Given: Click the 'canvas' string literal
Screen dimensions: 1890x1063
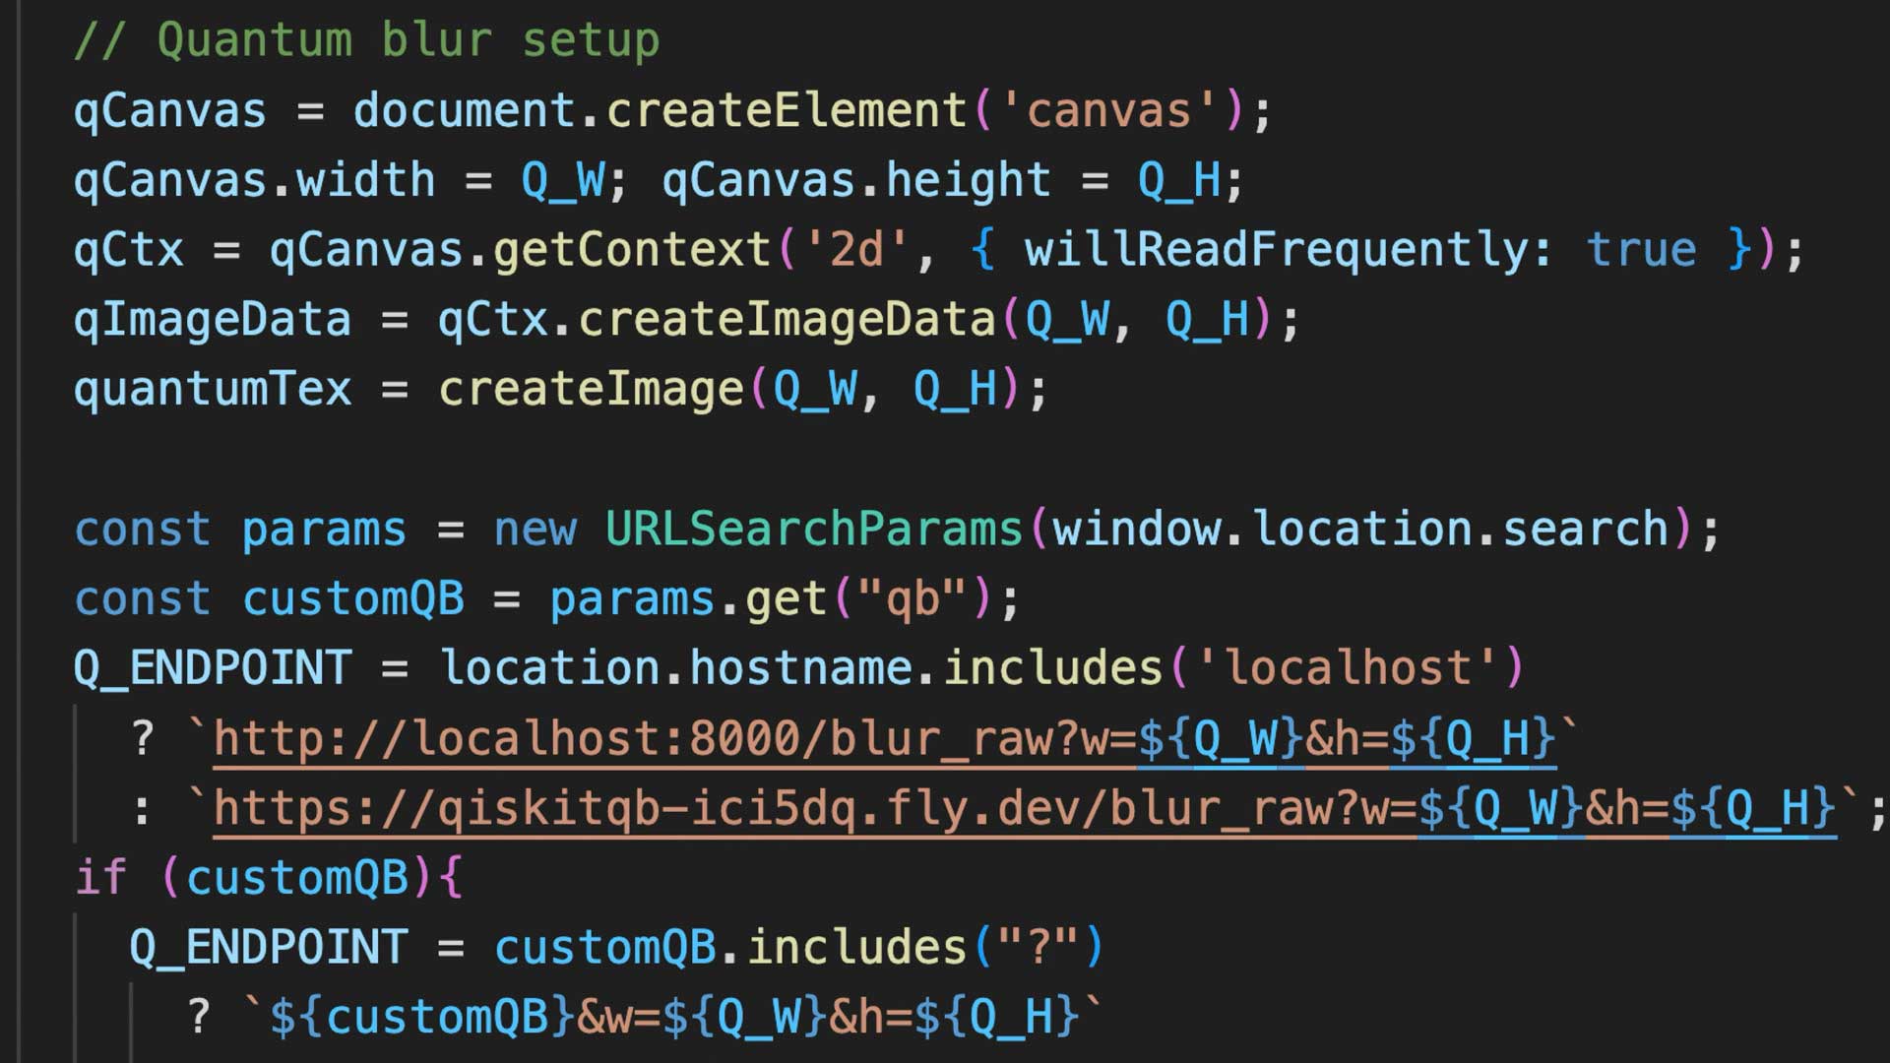Looking at the screenshot, I should point(1108,110).
